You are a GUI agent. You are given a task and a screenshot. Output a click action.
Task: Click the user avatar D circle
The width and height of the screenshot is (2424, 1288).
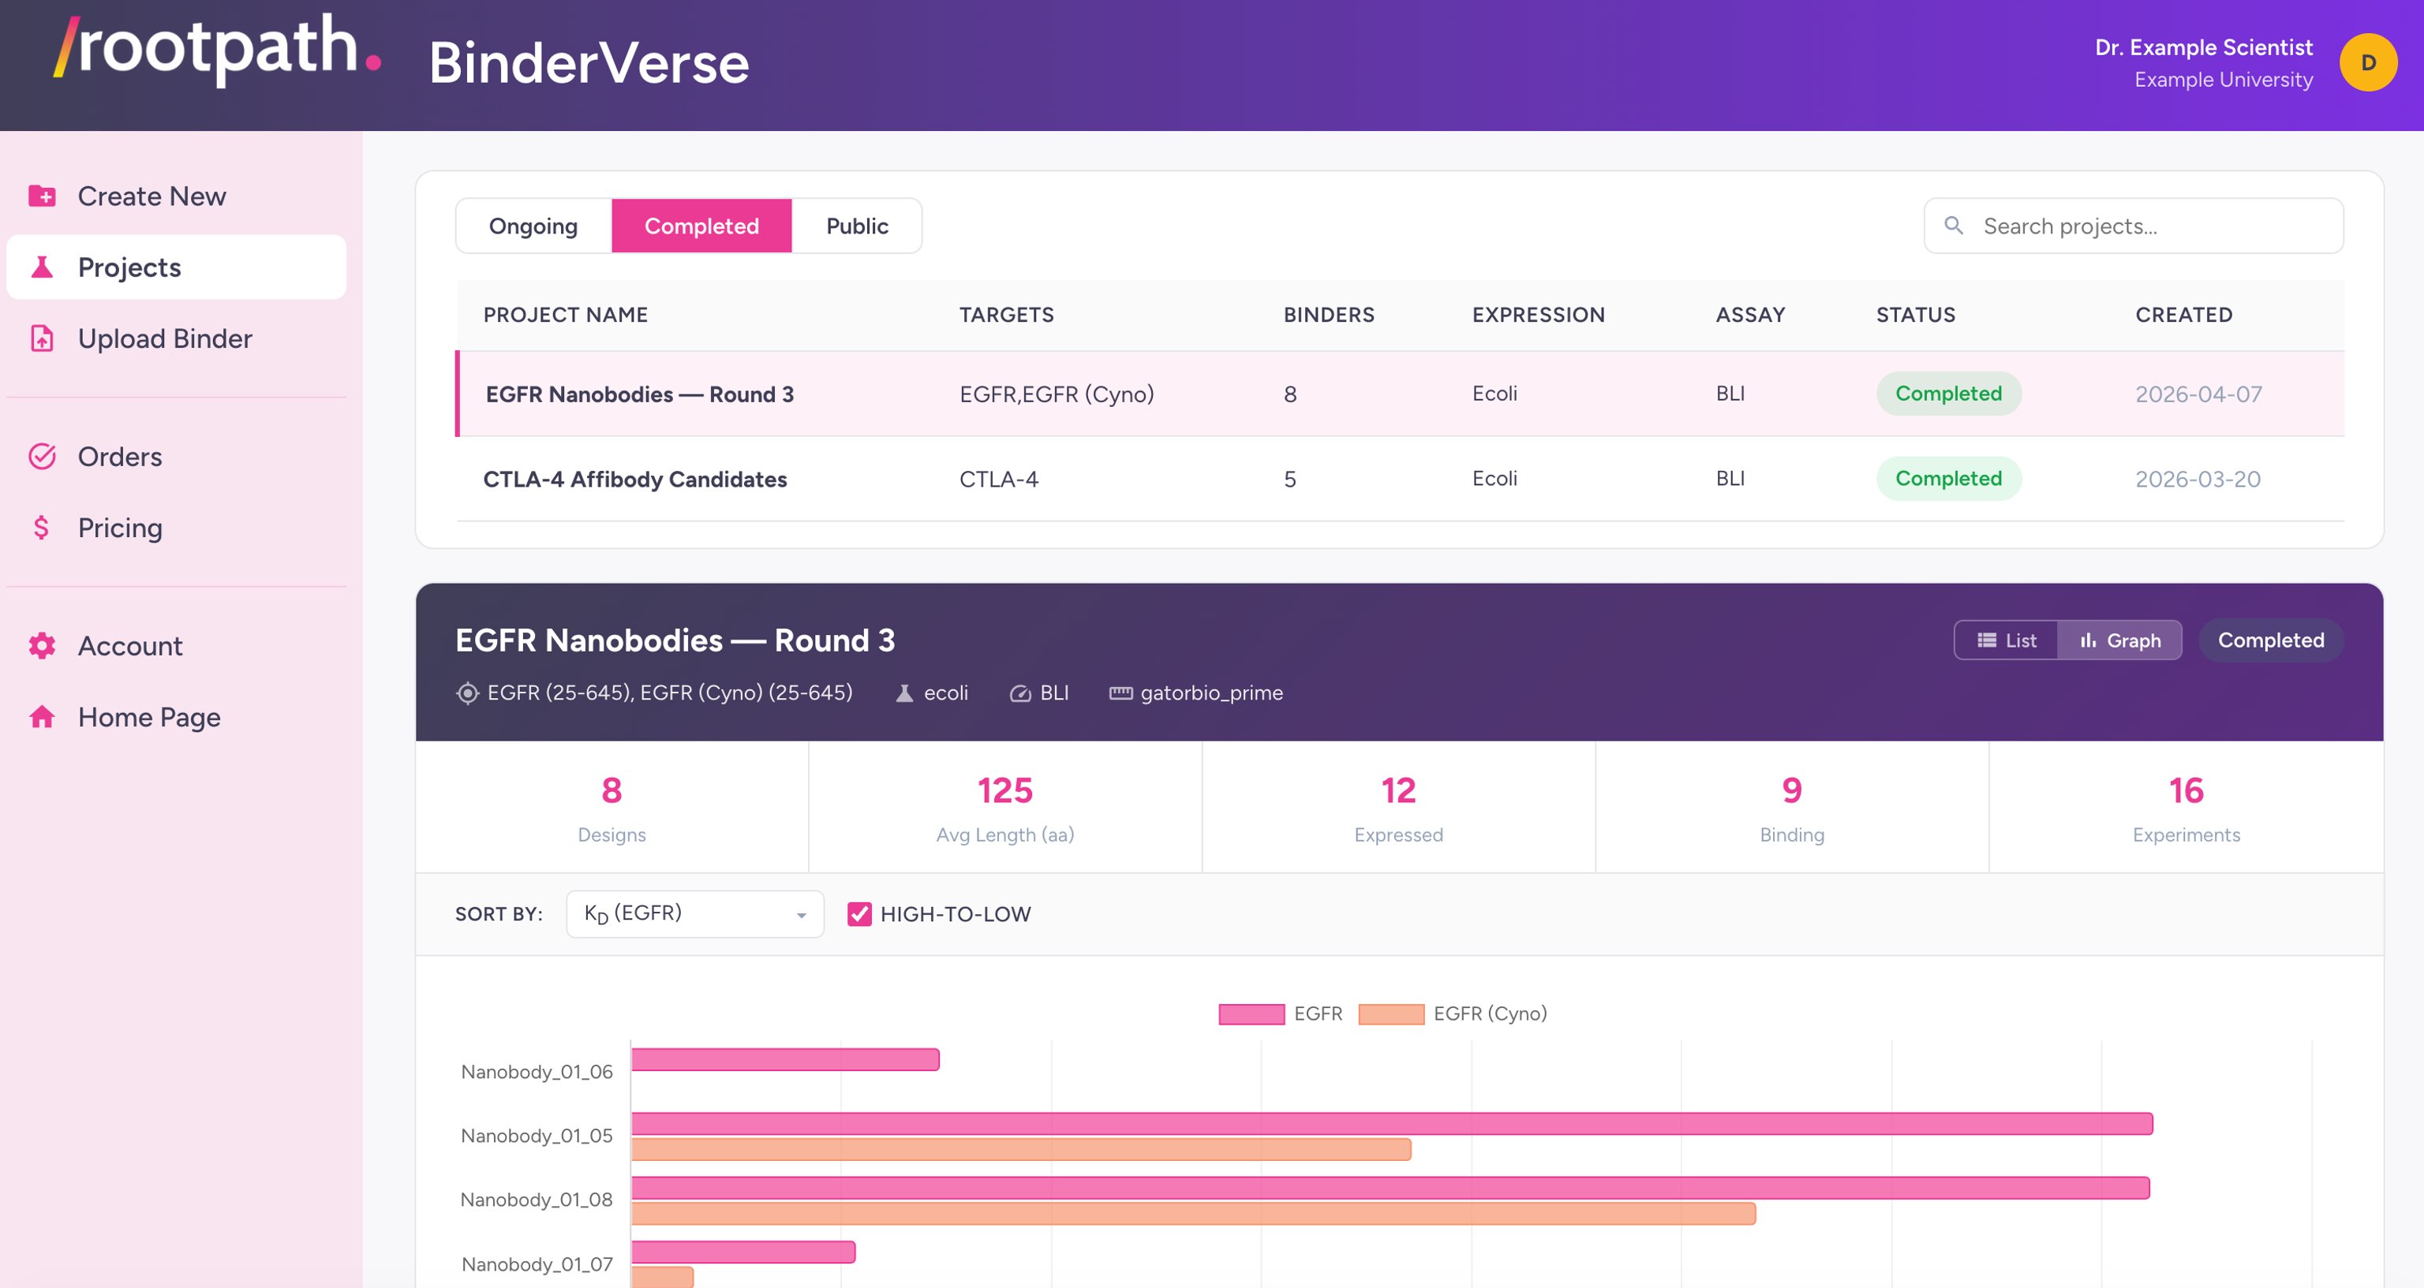click(x=2367, y=63)
